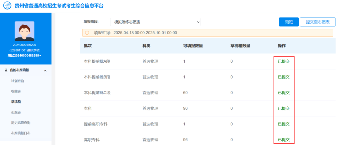The image size is (338, 145).
Task: Select 草稿箱 in the sidebar
Action: click(x=16, y=102)
